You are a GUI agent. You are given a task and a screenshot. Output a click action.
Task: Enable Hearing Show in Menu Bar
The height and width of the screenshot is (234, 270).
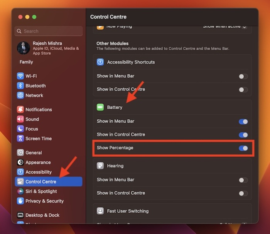click(x=243, y=180)
